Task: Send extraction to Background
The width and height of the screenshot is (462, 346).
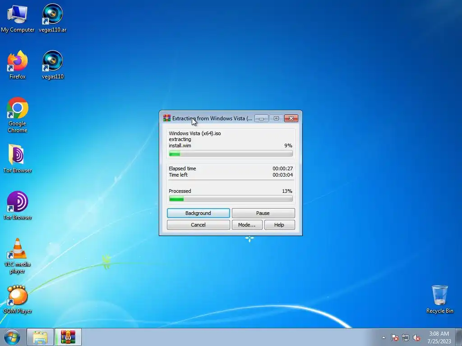Action: point(199,213)
